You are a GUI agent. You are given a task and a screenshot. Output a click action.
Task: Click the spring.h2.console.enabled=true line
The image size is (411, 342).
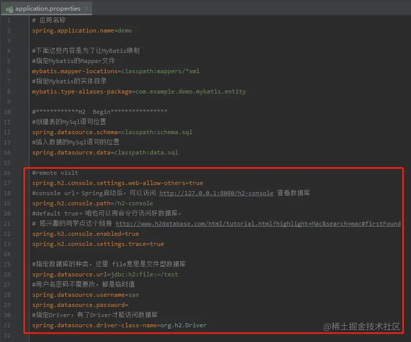pos(86,234)
